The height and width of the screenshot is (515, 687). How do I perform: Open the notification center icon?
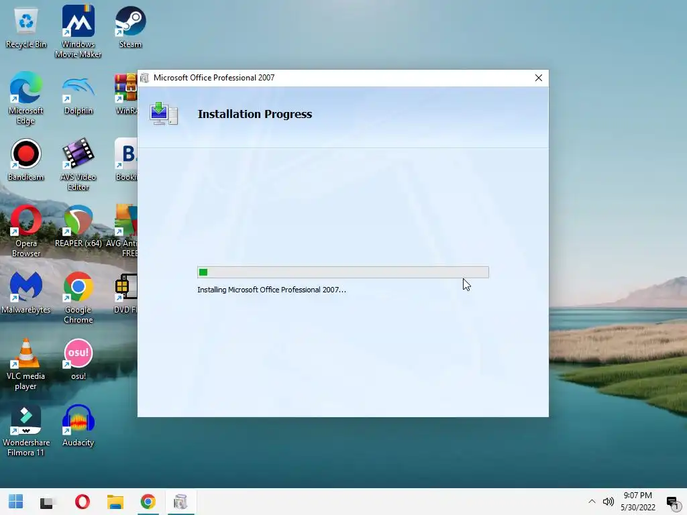[x=672, y=502]
